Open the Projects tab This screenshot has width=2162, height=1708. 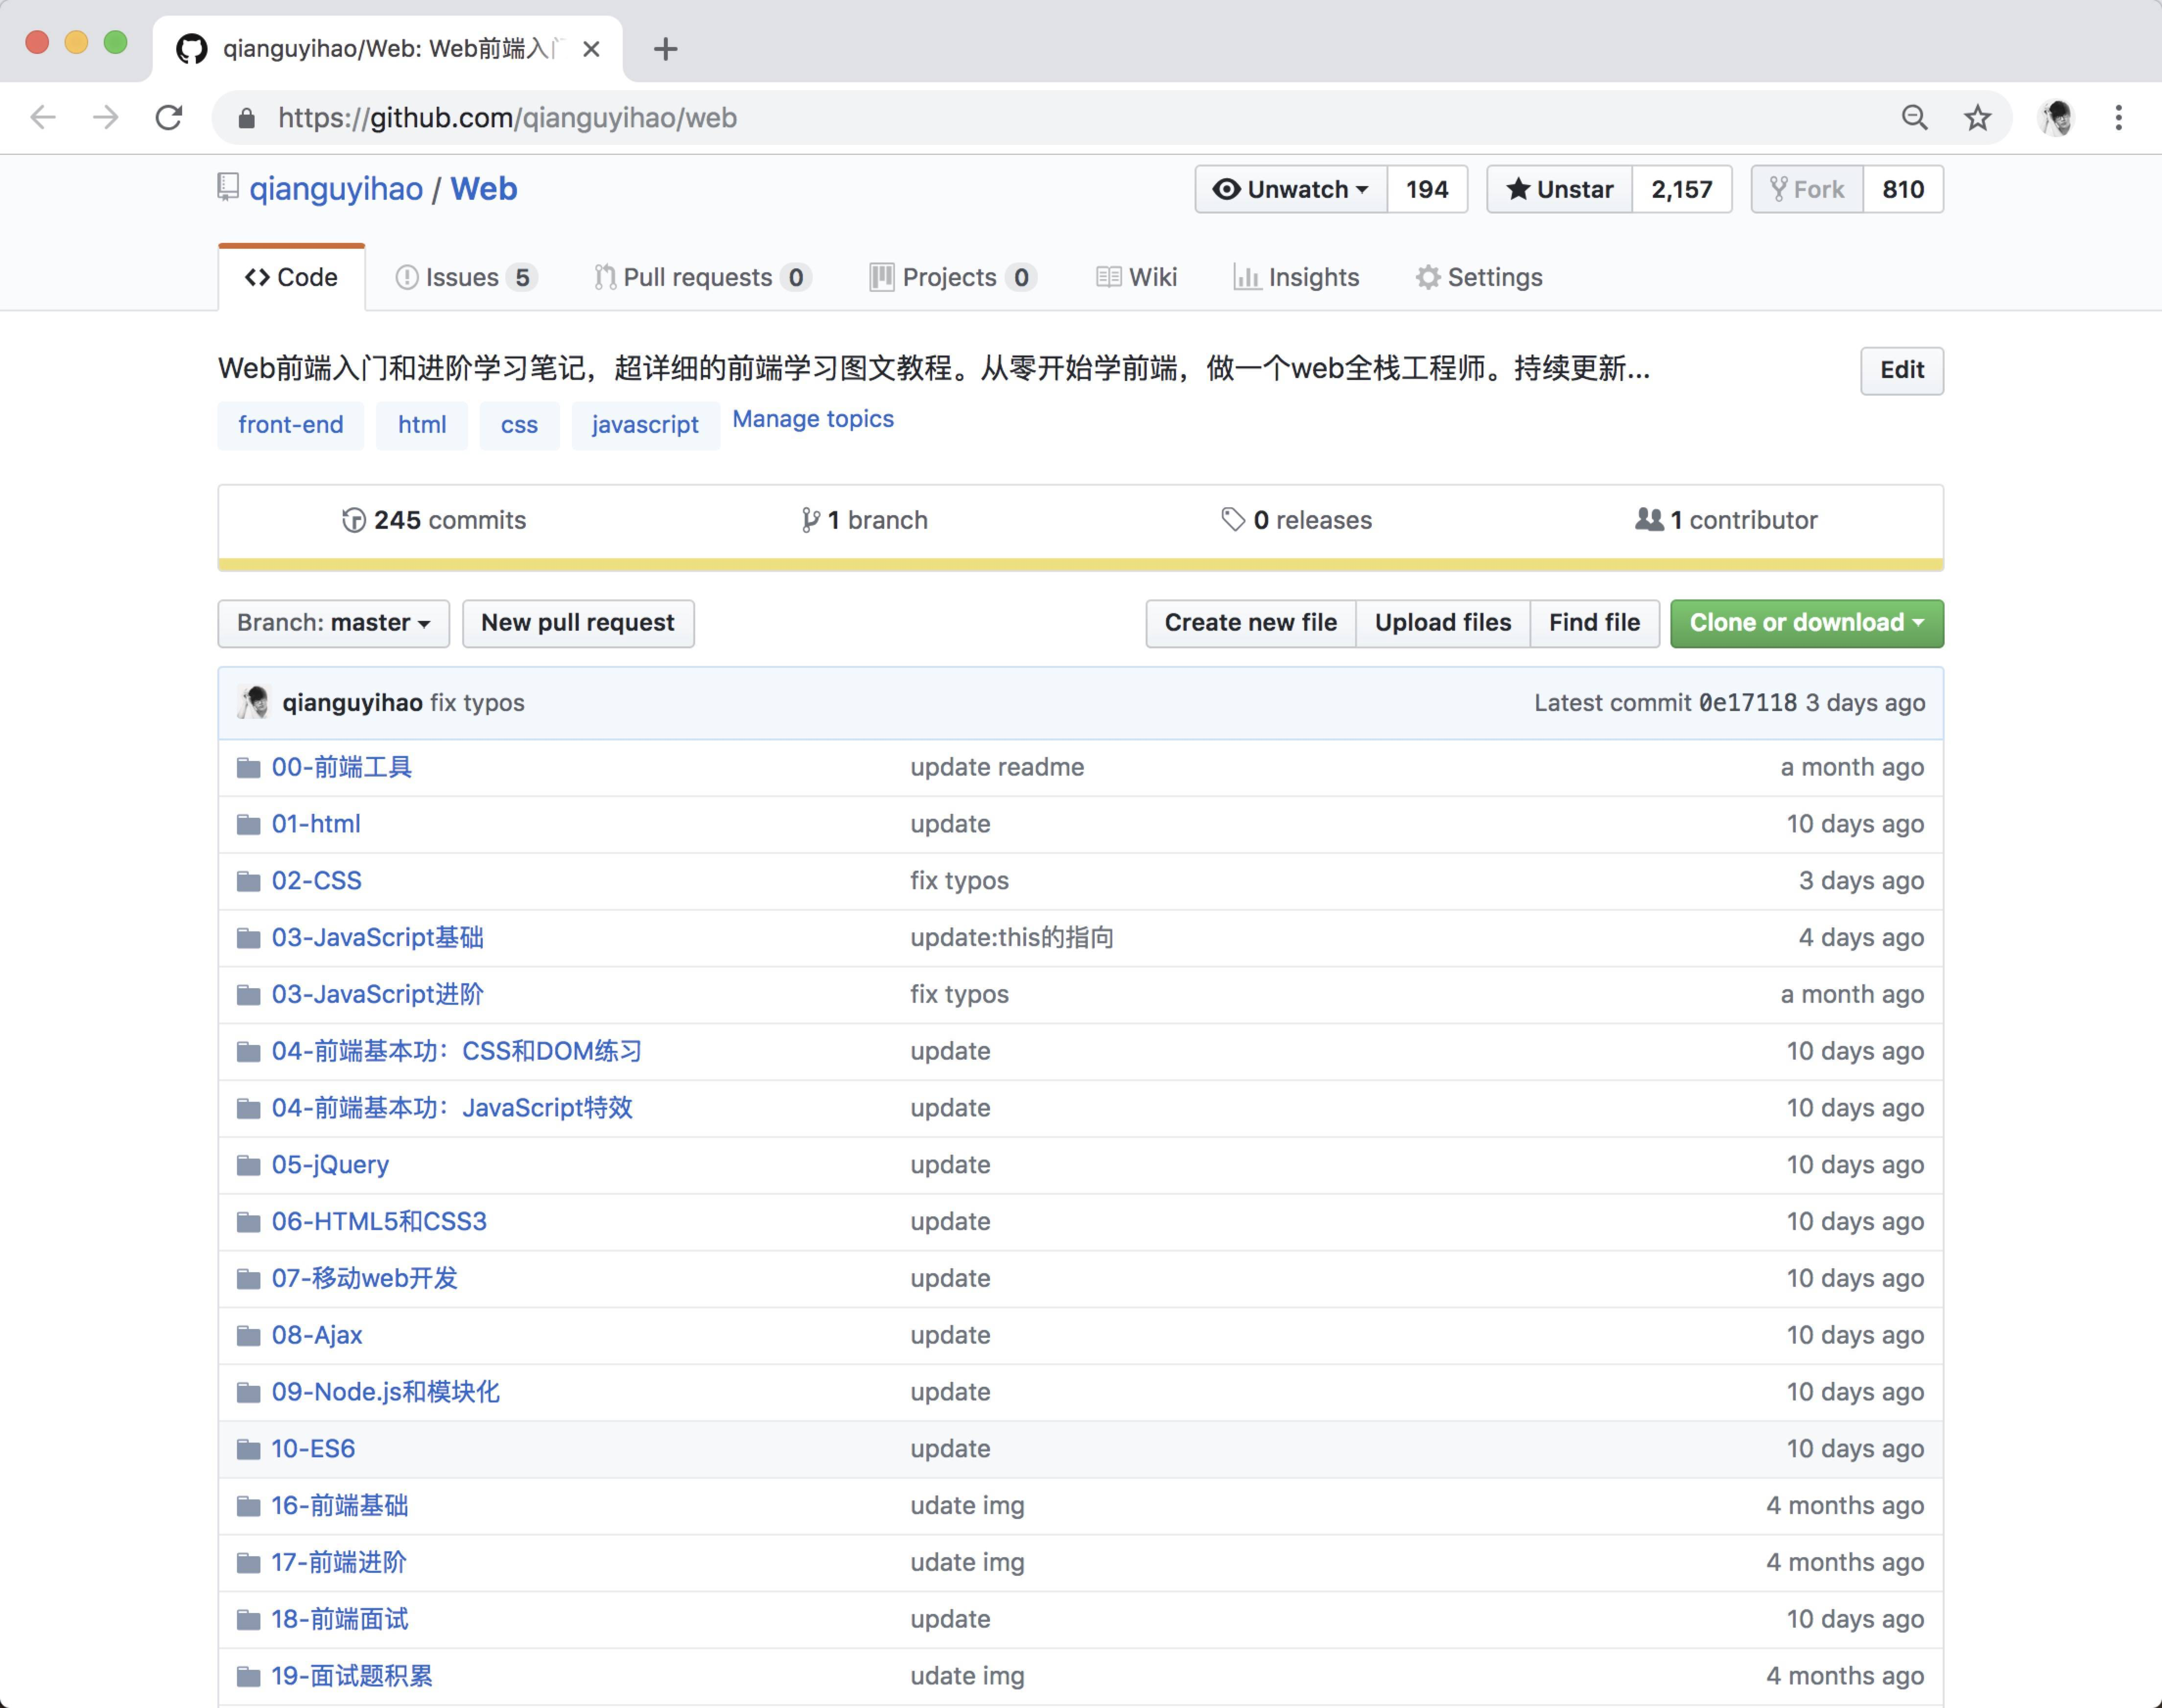[953, 277]
